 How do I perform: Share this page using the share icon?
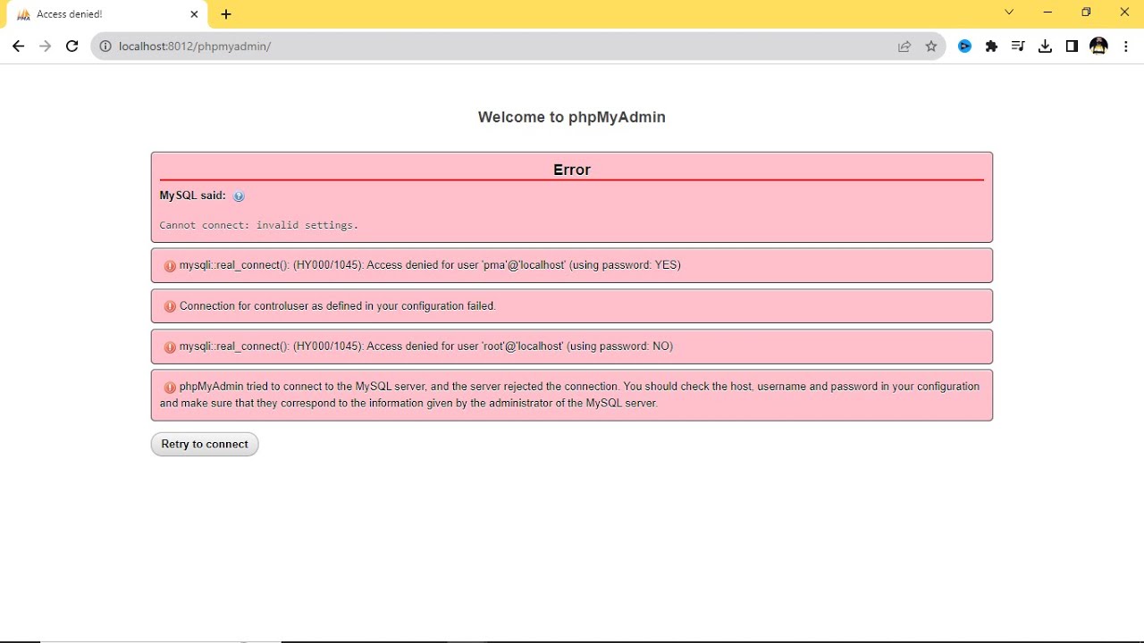pyautogui.click(x=904, y=46)
